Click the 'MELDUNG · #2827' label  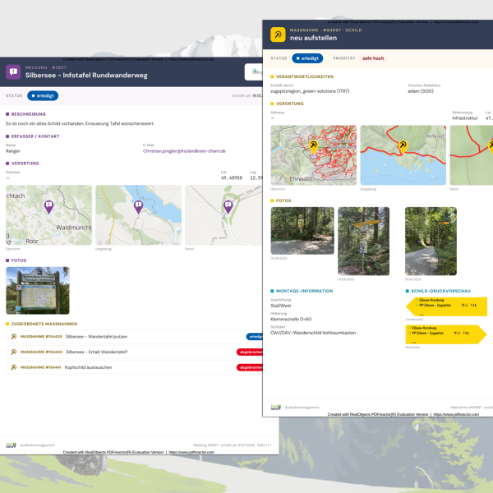point(45,67)
